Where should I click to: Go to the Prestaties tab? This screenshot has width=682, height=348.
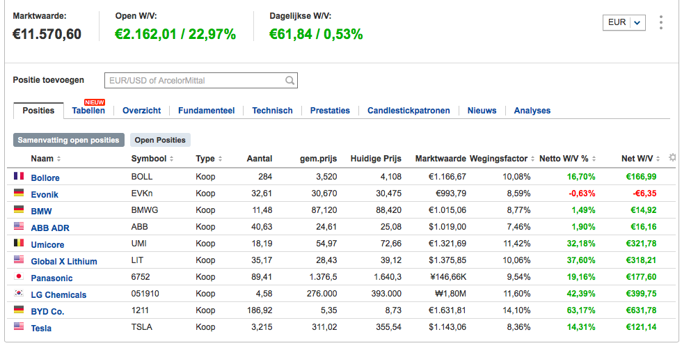click(x=330, y=111)
